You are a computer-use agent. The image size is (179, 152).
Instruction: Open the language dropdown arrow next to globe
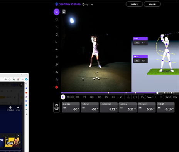(92, 5)
